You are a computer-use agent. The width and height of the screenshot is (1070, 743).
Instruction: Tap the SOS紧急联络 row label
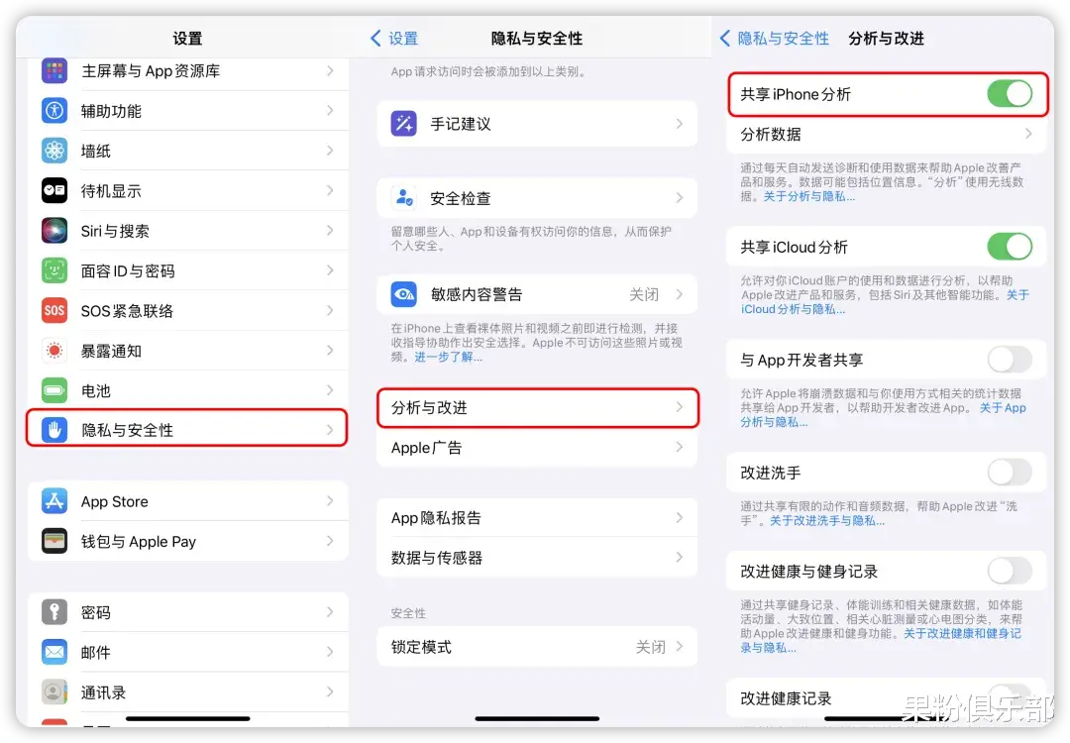click(127, 310)
